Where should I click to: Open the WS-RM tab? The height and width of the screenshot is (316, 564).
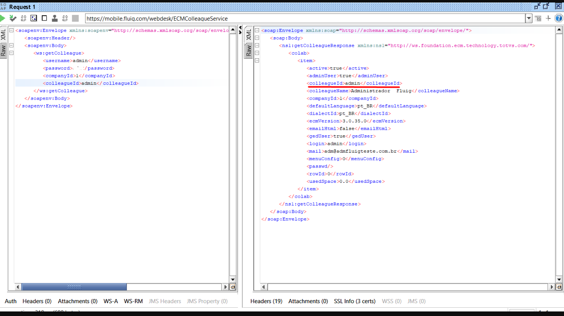[x=133, y=301]
